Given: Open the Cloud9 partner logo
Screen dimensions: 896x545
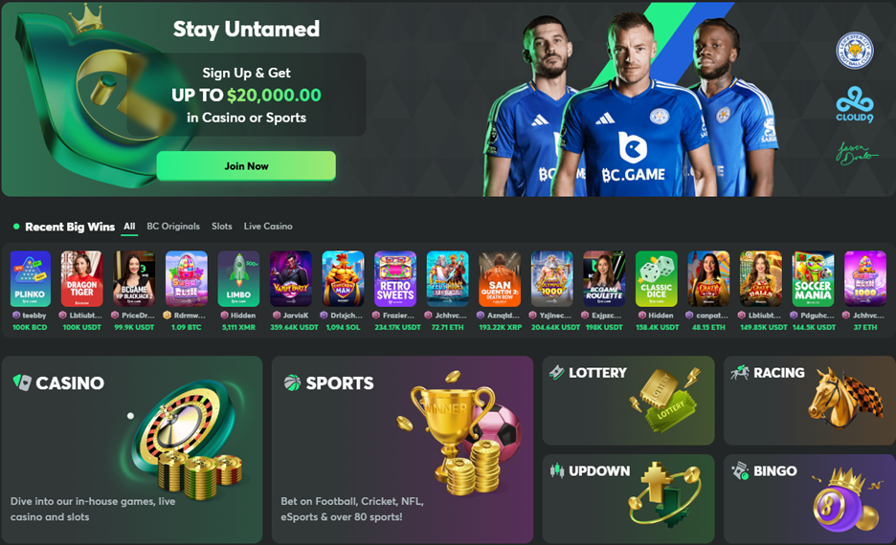Looking at the screenshot, I should pyautogui.click(x=854, y=104).
